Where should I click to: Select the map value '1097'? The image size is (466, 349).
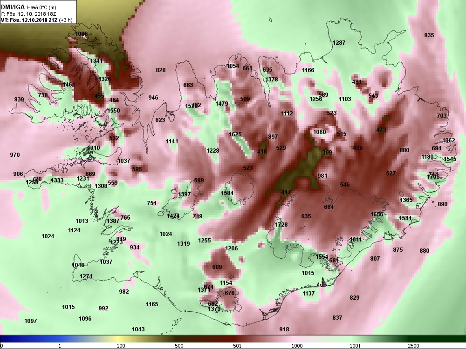click(x=31, y=321)
